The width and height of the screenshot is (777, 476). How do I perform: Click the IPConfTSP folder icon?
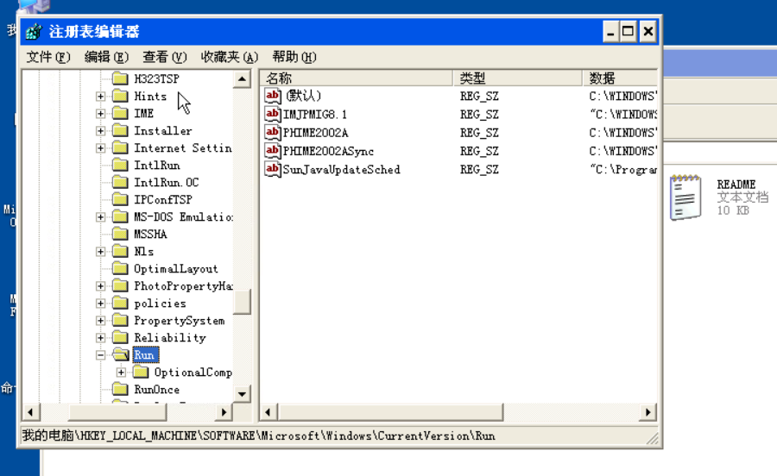point(120,199)
